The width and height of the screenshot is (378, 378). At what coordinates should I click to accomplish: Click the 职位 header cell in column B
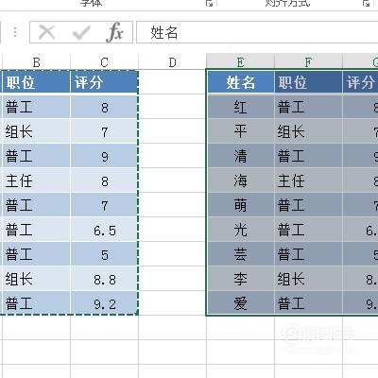pyautogui.click(x=36, y=82)
